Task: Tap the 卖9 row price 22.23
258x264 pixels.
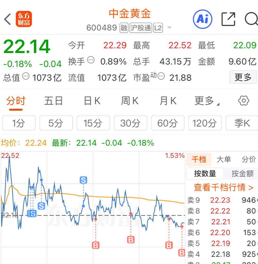Action: coord(220,200)
